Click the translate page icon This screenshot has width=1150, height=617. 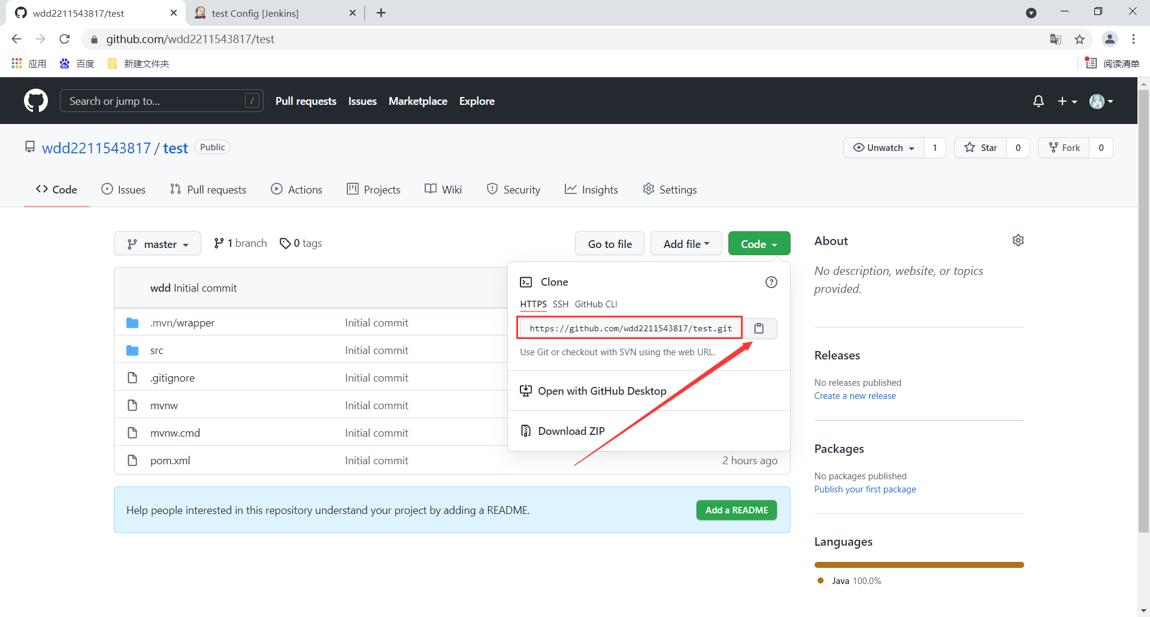pos(1055,39)
